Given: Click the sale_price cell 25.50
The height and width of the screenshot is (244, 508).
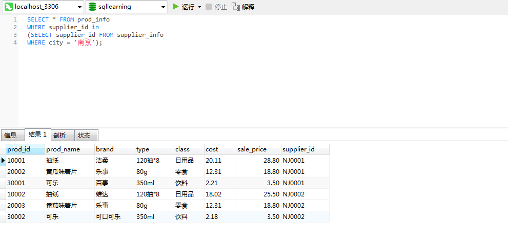Looking at the screenshot, I should 258,194.
